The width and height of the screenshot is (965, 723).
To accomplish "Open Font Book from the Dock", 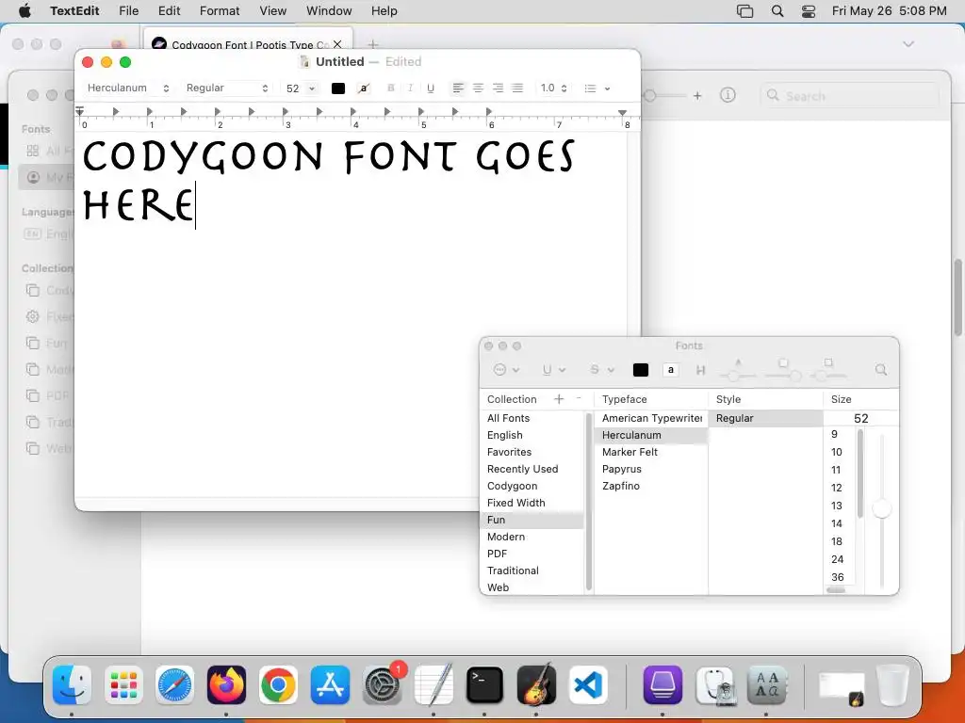I will [766, 685].
